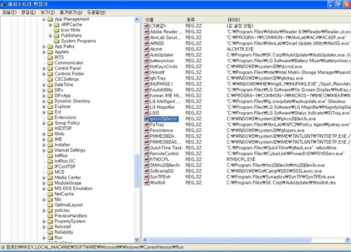Viewport: 351px width, 252px height.
Task: Open the 파일(F) menu
Action: pyautogui.click(x=10, y=12)
